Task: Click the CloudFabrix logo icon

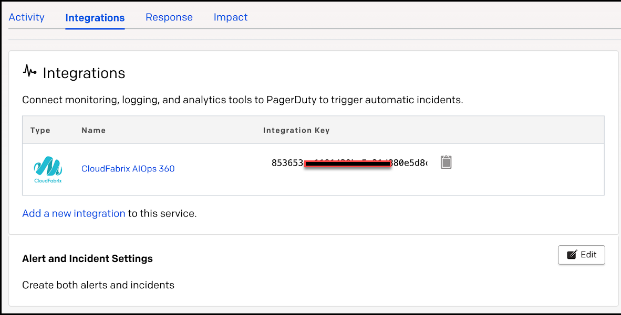Action: click(48, 169)
